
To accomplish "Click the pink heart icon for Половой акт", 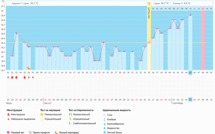I will click(x=8, y=132).
